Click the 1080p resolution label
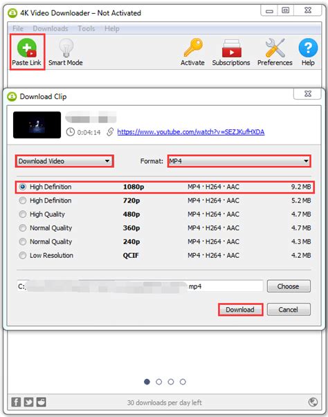Viewport: 328px width, 417px height. point(134,187)
